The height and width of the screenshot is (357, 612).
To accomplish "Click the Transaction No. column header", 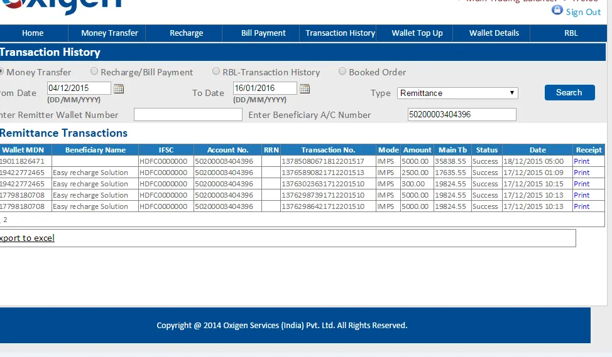I will coord(328,150).
